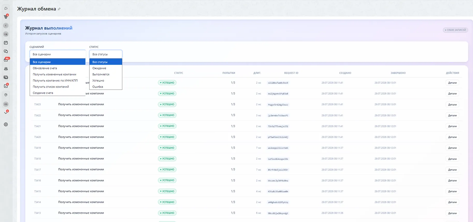Filter by Выполняется status option
Image resolution: width=473 pixels, height=222 pixels.
[x=106, y=74]
